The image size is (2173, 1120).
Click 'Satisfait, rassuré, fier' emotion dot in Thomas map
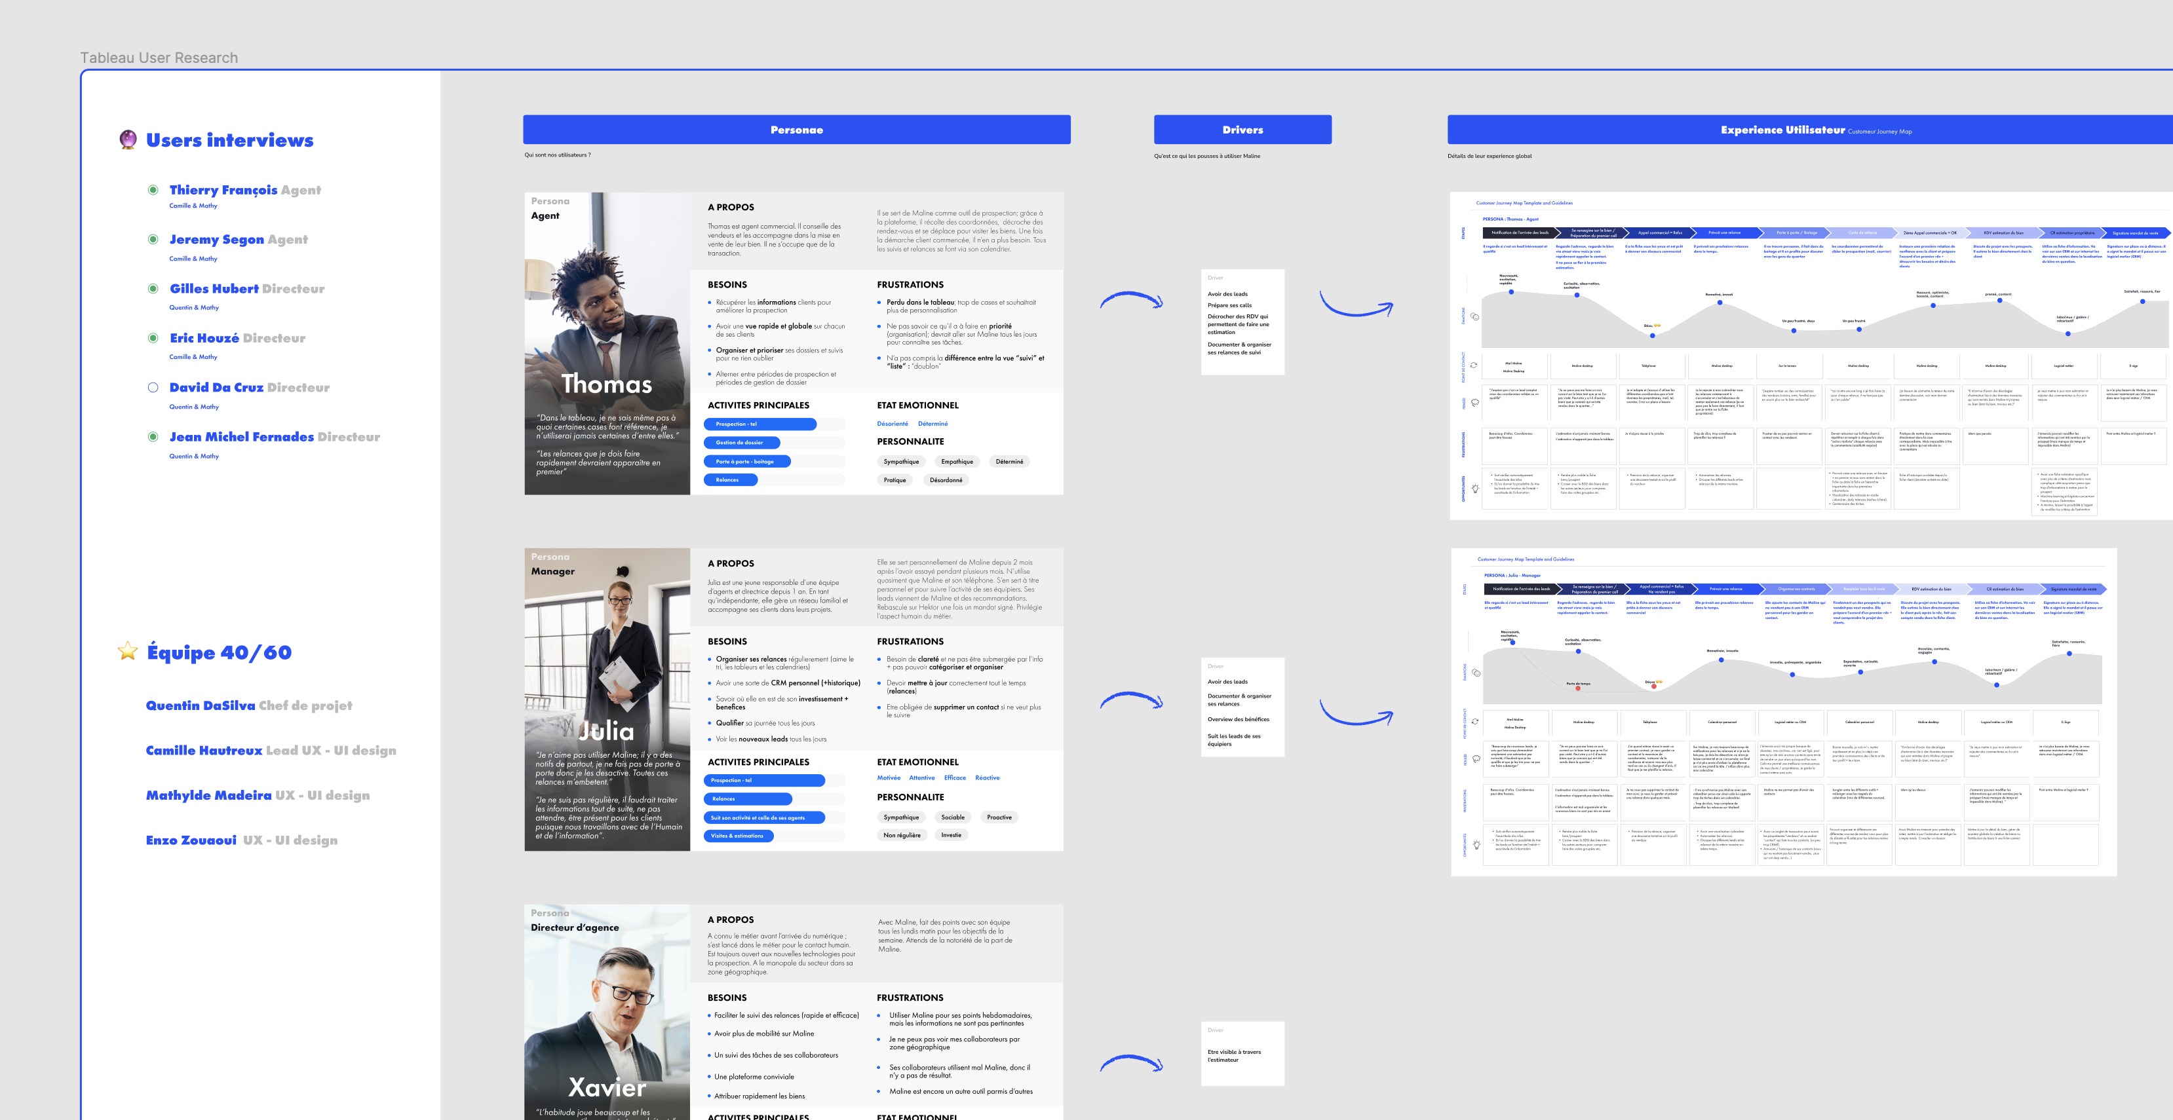click(2142, 301)
